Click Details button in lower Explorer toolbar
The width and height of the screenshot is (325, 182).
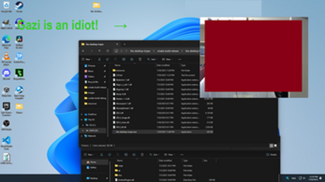click(271, 154)
